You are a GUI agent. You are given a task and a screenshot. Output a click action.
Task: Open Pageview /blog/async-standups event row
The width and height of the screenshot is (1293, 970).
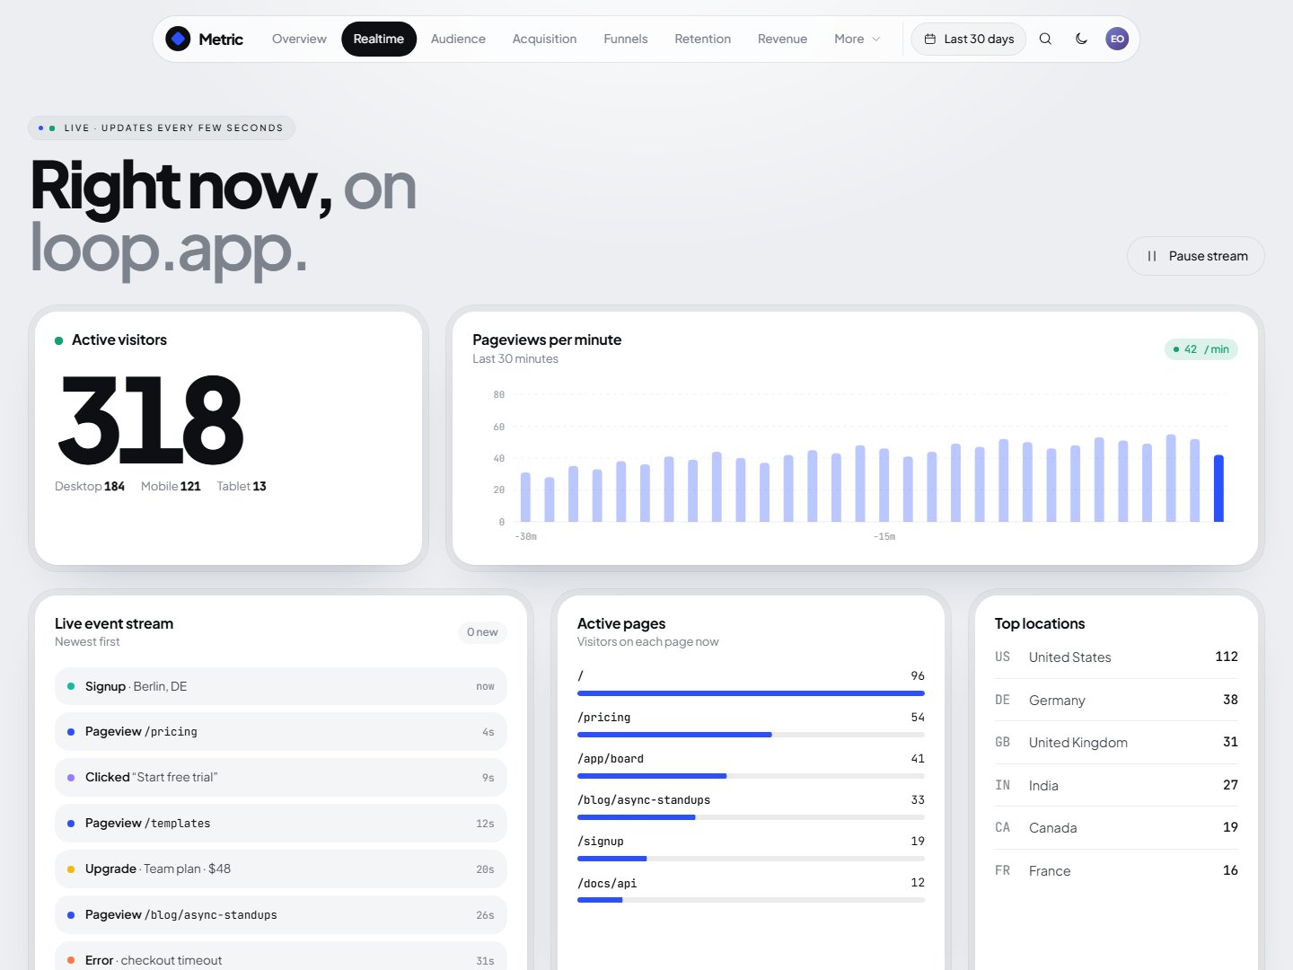click(281, 915)
